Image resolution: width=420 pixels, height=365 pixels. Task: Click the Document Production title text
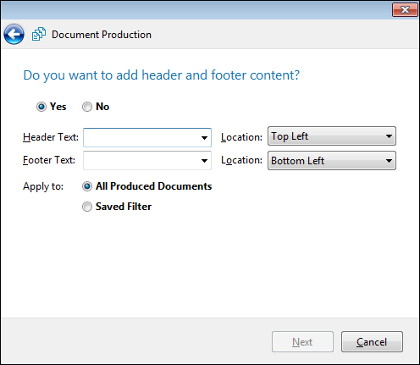(x=102, y=35)
